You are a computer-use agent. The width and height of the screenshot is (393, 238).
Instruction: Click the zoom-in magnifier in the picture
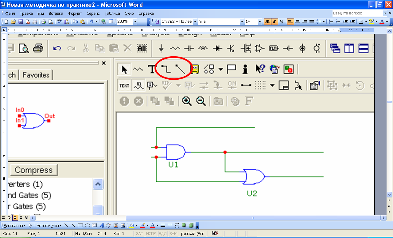click(187, 101)
